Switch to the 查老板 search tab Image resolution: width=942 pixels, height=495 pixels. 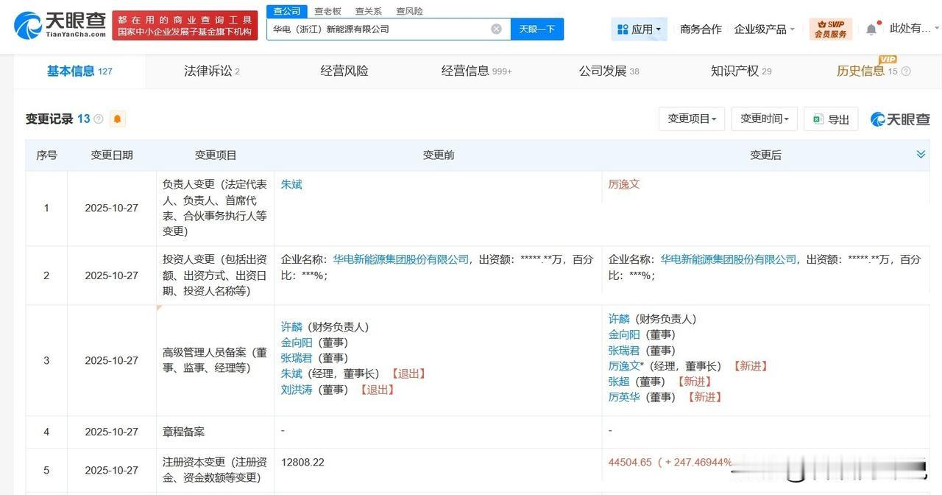point(327,11)
